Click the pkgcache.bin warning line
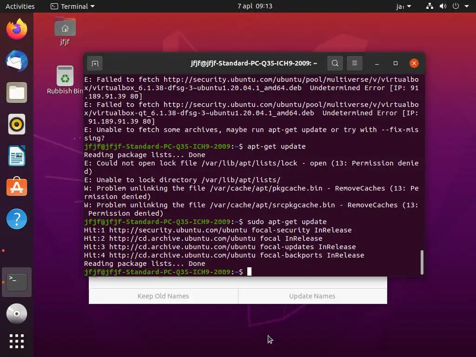This screenshot has width=476, height=357. point(251,192)
